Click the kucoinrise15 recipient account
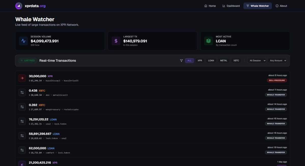This screenshot has width=305, height=166. coord(71,80)
